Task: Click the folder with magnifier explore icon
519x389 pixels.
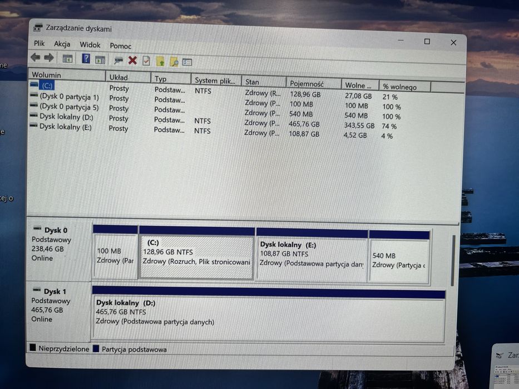Action: coord(174,62)
